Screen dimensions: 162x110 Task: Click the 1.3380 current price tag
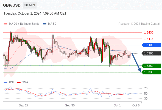tap(152, 53)
